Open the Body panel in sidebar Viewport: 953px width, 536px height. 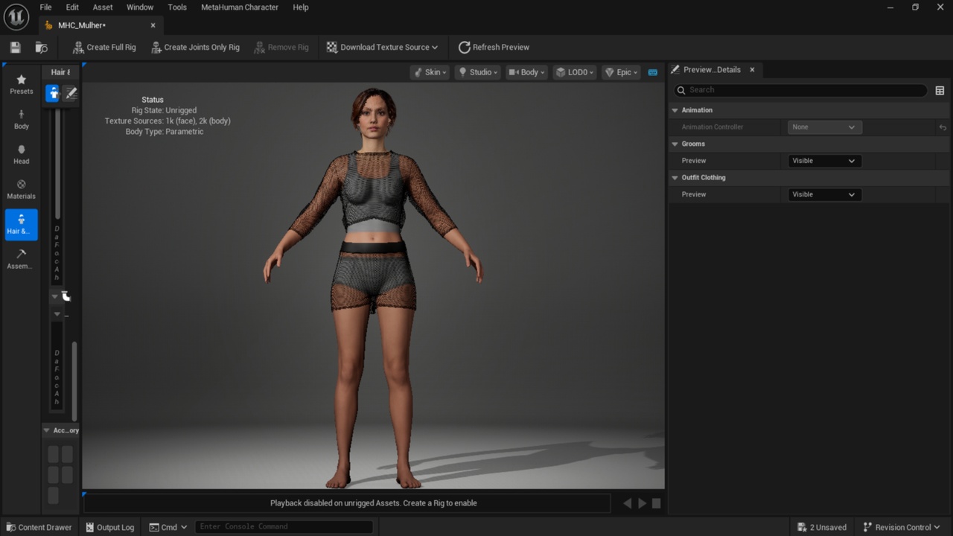21,119
